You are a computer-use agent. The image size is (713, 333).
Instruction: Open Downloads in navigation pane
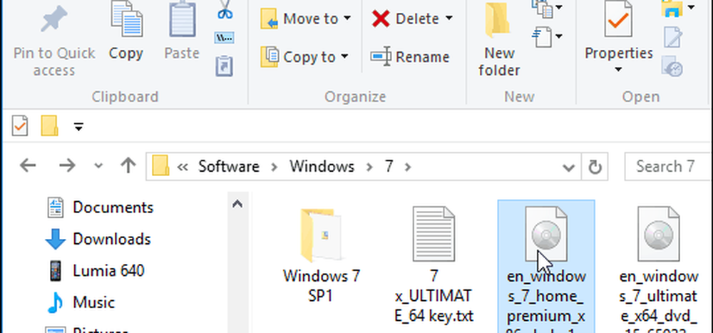pos(111,239)
